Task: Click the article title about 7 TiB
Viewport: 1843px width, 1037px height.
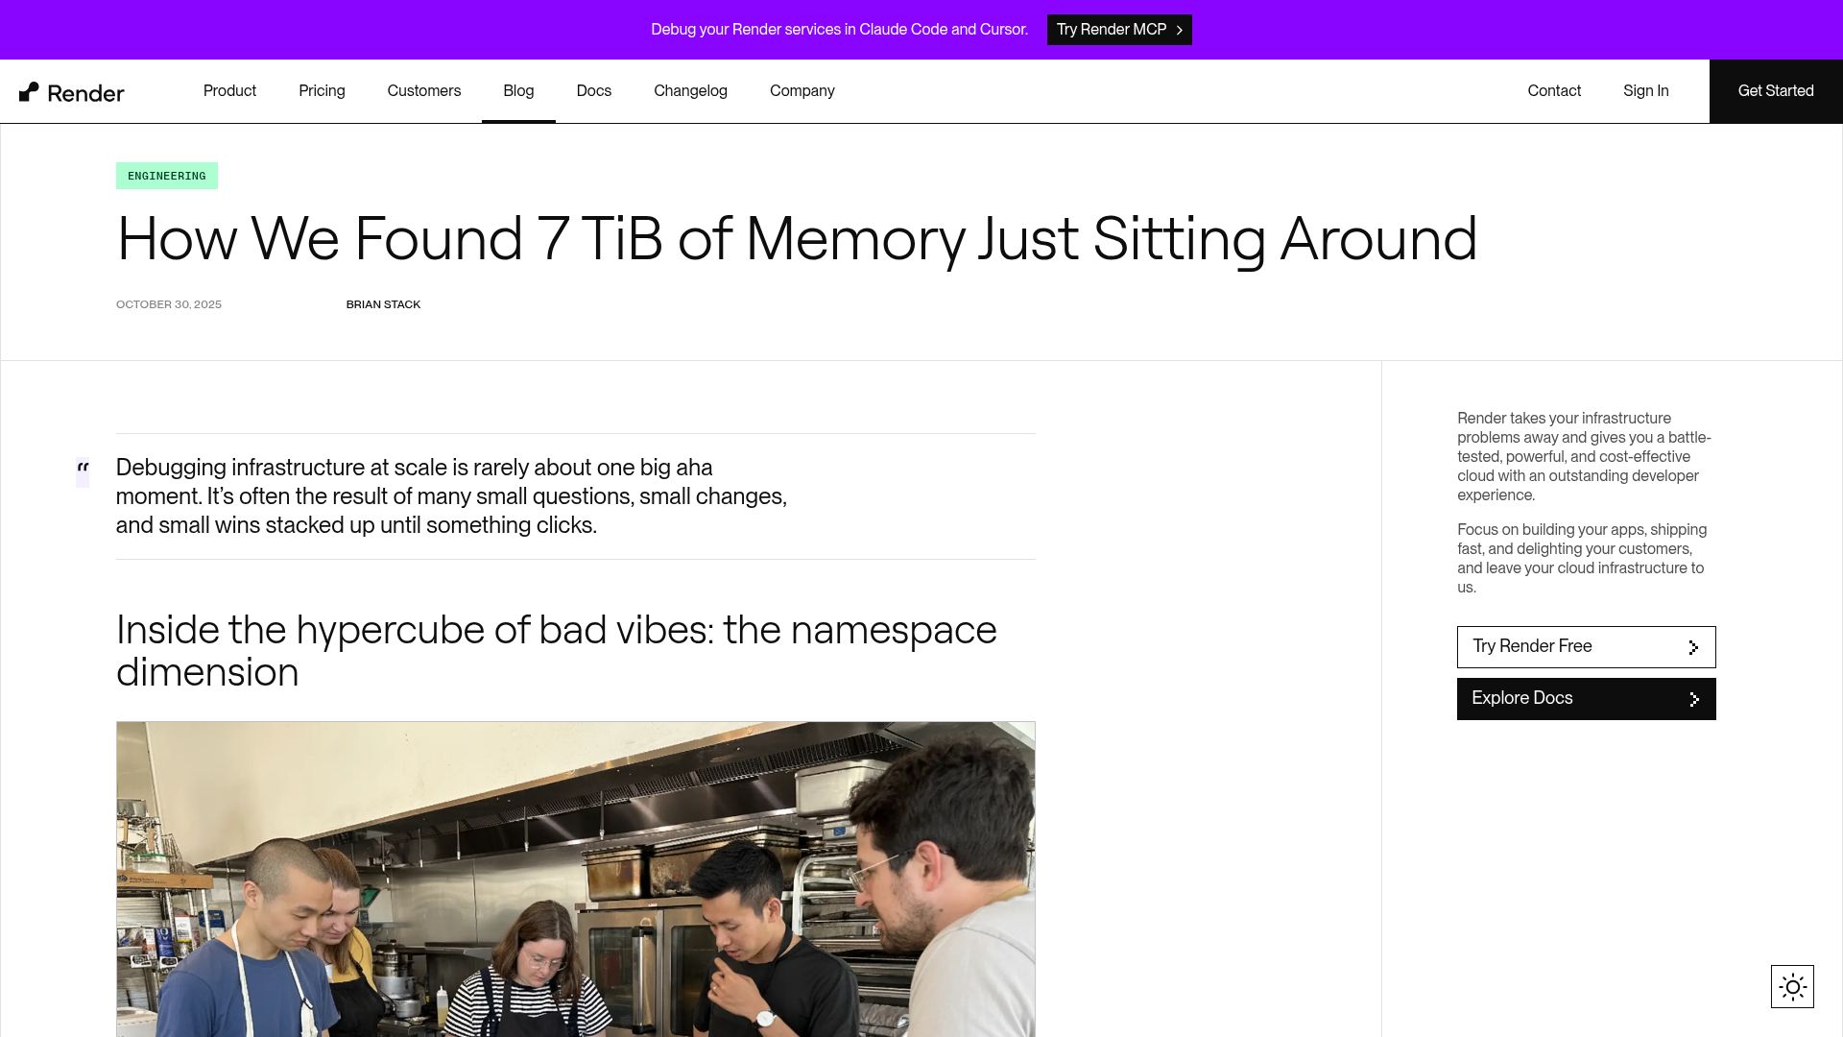Action: [x=797, y=239]
